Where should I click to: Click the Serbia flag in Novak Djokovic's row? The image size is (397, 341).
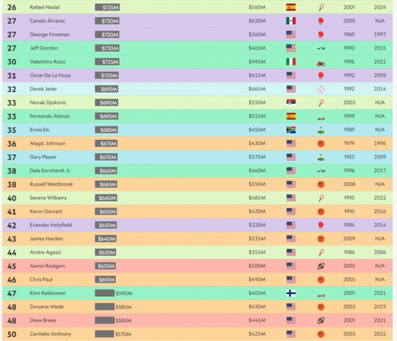(x=291, y=103)
